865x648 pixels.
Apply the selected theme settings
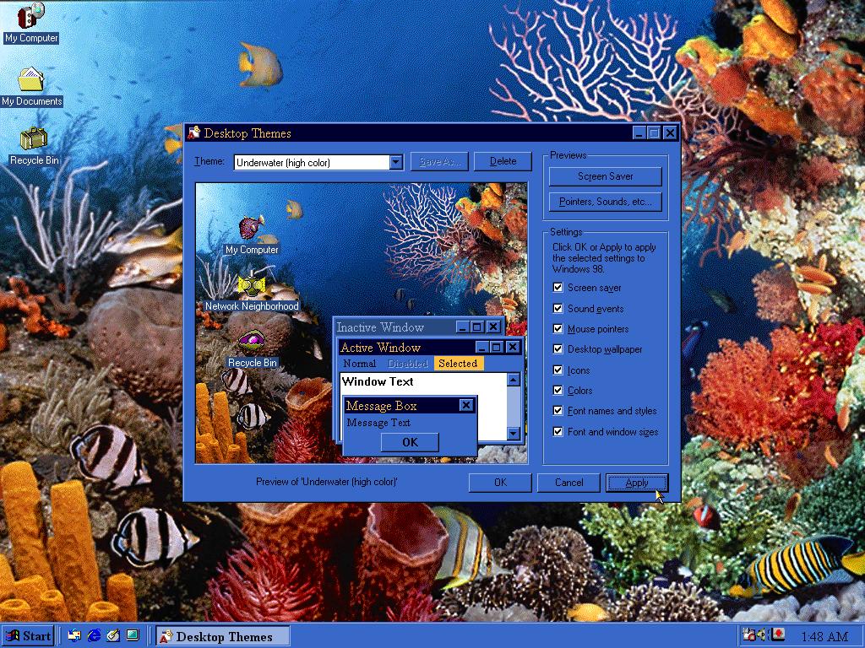point(637,483)
